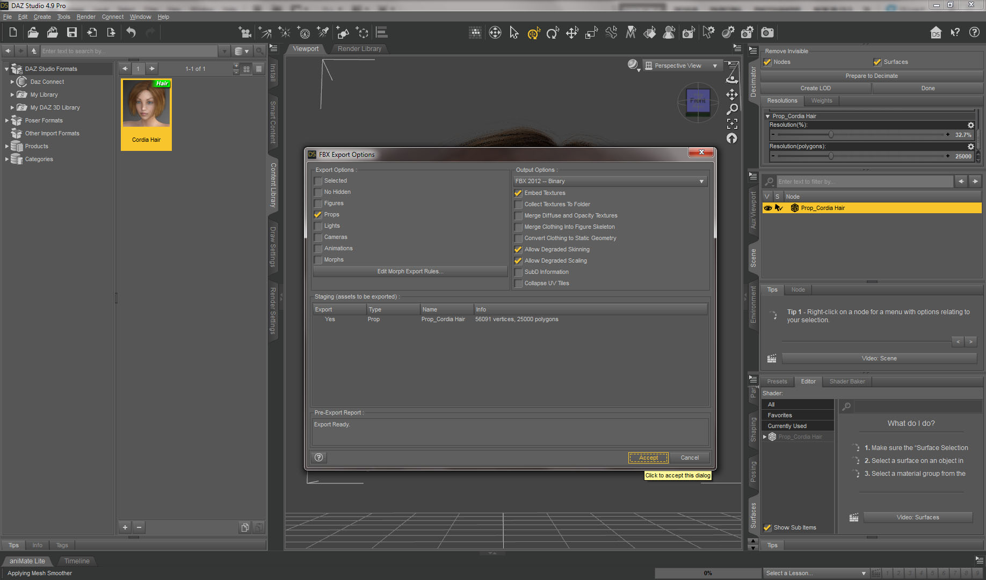986x580 pixels.
Task: Open the FBX 2012 -- Binary format dropdown
Action: point(610,182)
